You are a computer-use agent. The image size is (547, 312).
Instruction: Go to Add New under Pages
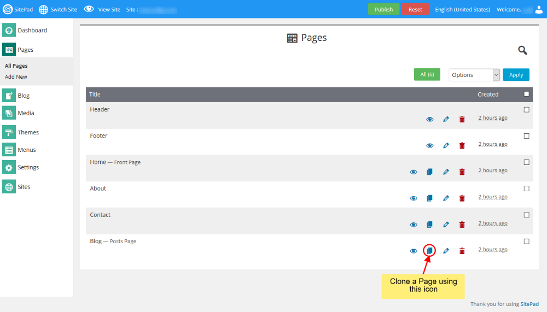pyautogui.click(x=16, y=77)
